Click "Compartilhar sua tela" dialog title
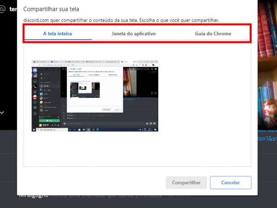 coord(51,9)
